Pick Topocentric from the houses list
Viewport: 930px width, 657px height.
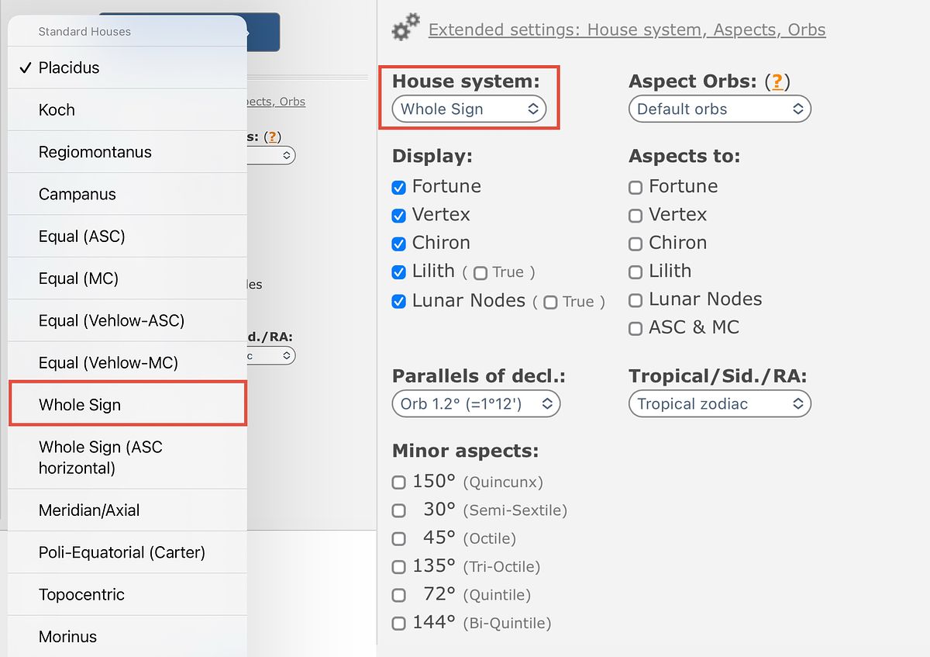tap(128, 595)
